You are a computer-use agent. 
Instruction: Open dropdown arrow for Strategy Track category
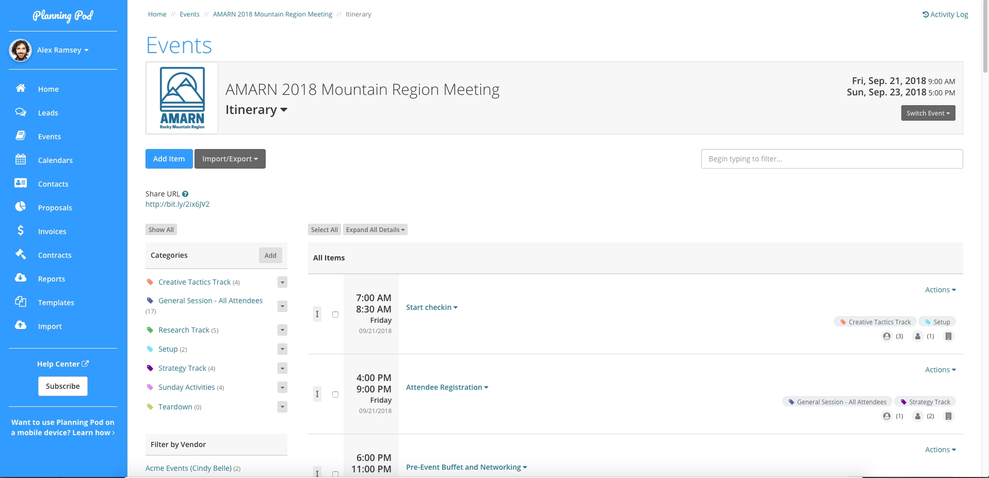[x=282, y=368]
